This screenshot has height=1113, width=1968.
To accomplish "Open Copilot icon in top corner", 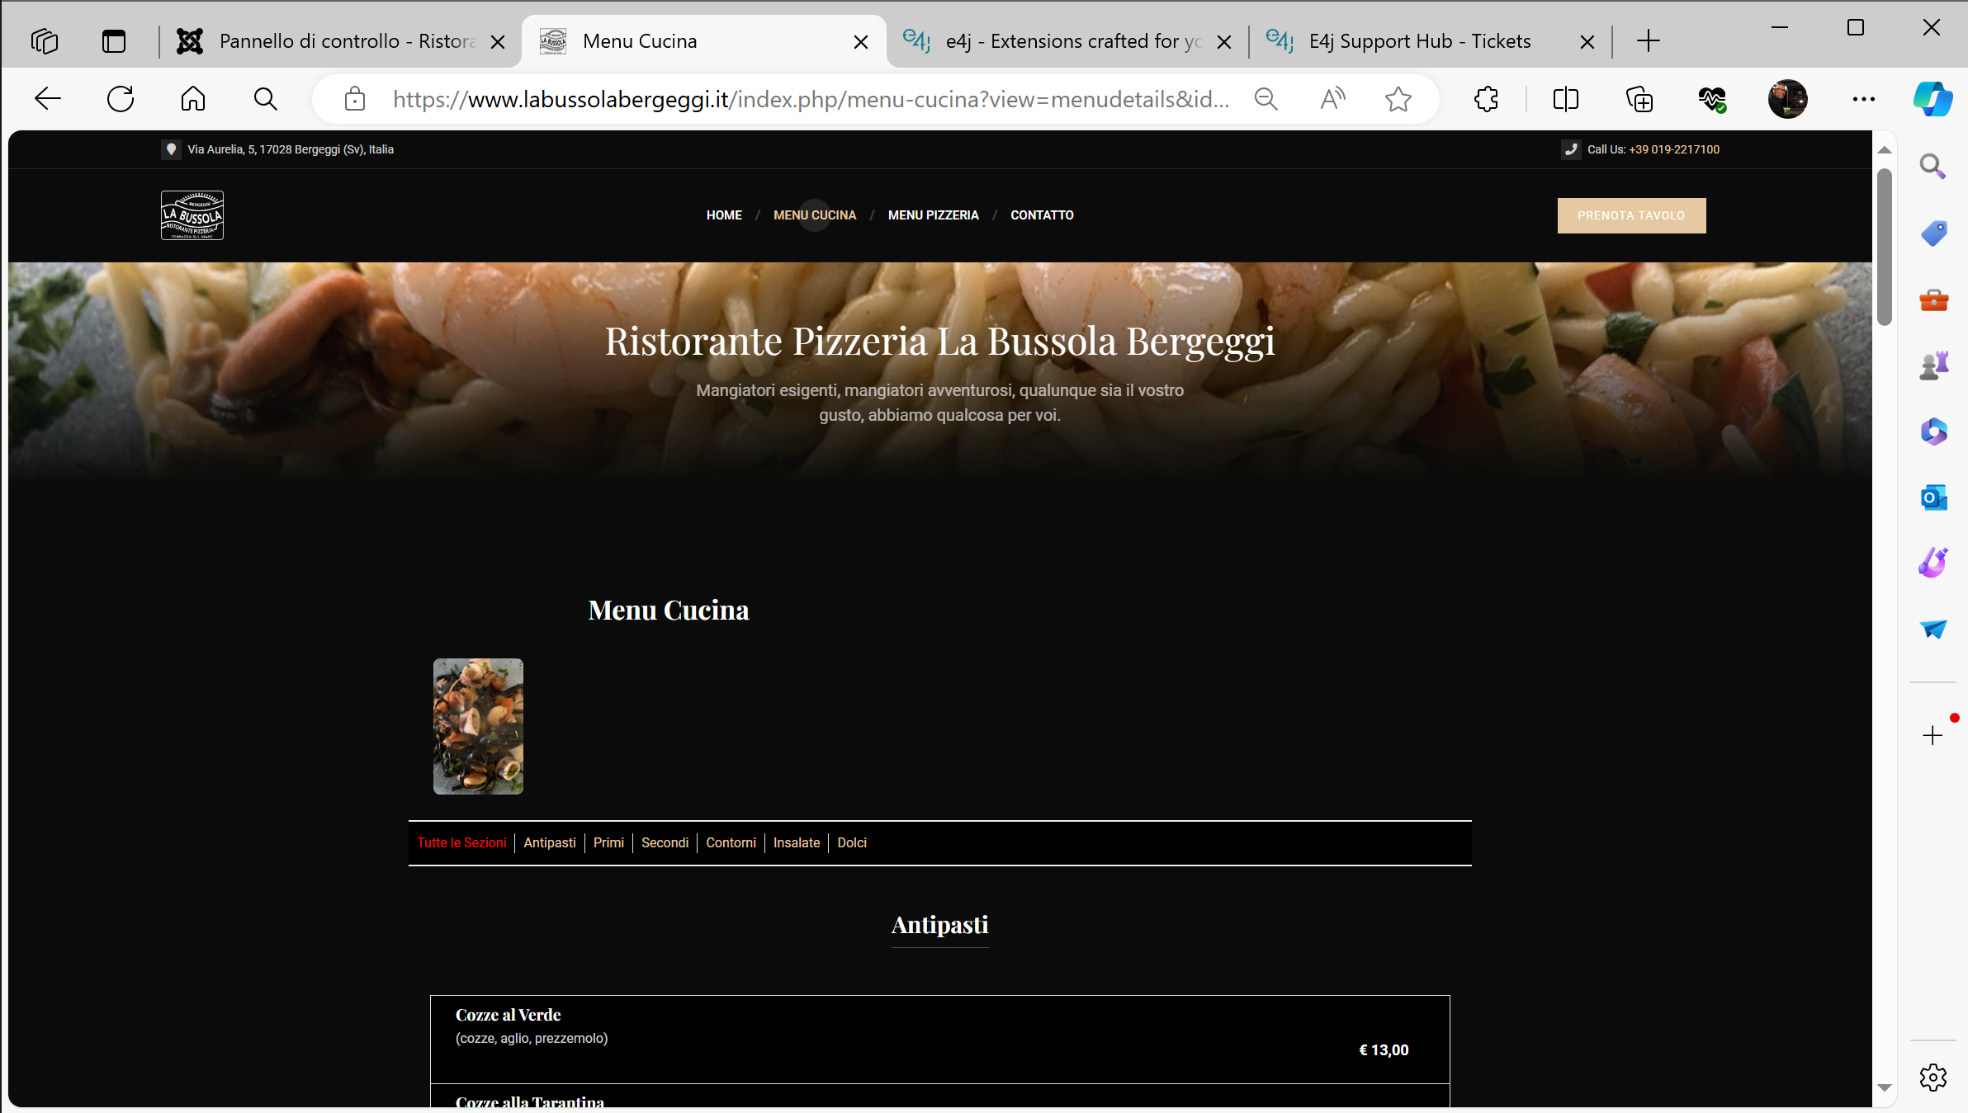I will click(x=1933, y=99).
